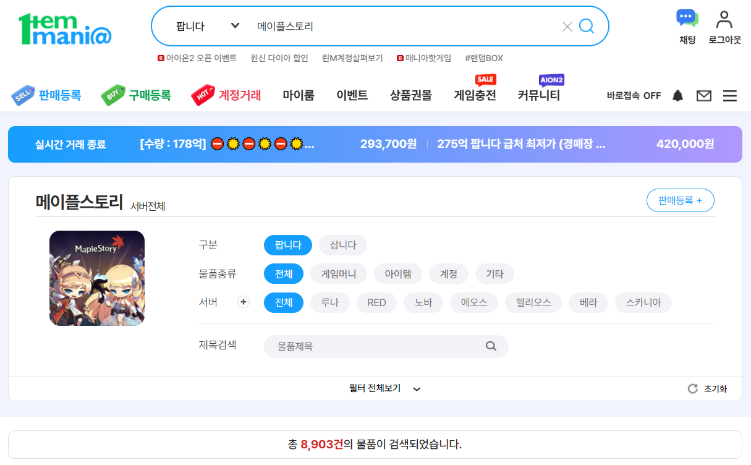Click main search field with 메이플스토리

pyautogui.click(x=405, y=27)
